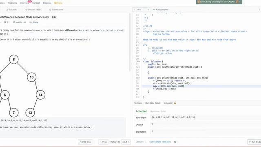
Task: Switch to the Submissions tab
Action: [x=56, y=10]
